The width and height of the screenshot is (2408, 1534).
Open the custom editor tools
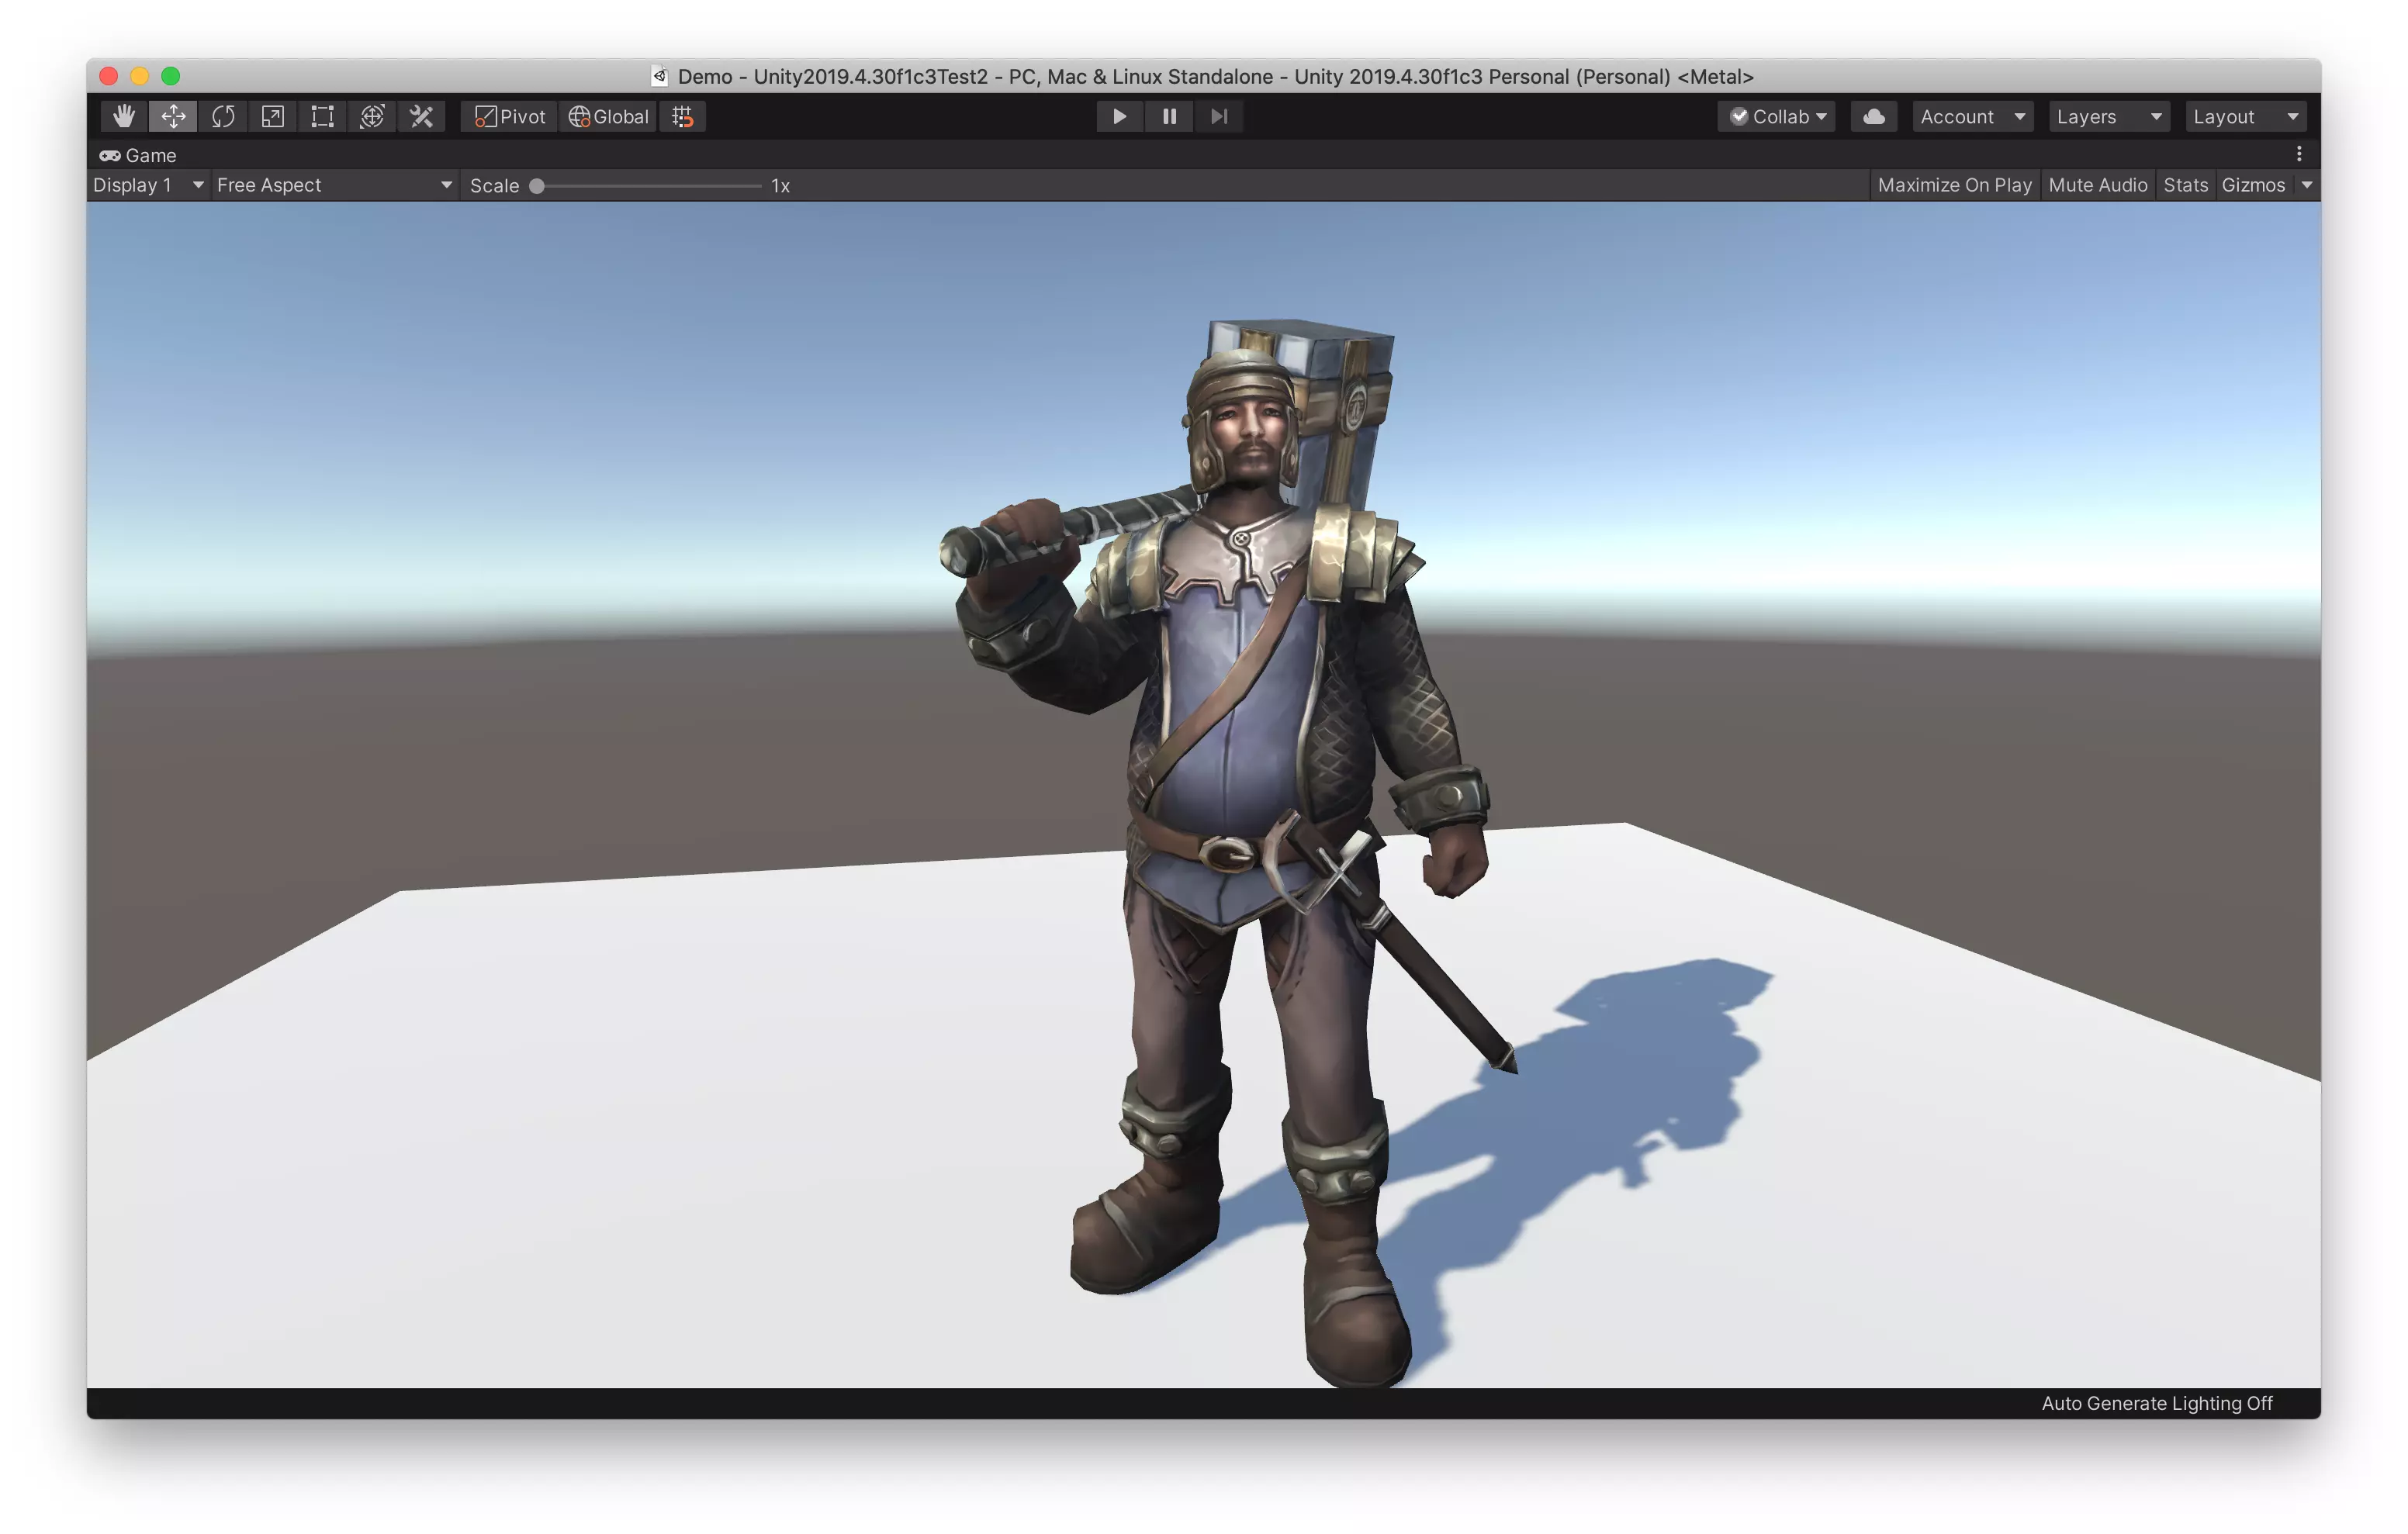422,117
